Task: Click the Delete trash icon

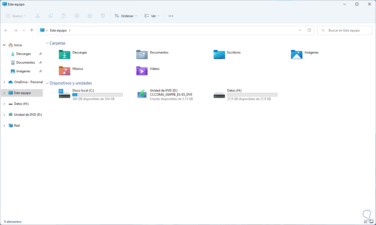Action: tap(103, 16)
